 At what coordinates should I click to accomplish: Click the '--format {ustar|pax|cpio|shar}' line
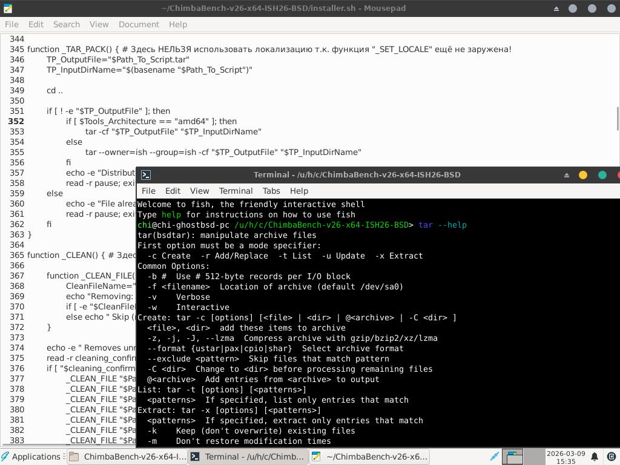click(x=275, y=348)
